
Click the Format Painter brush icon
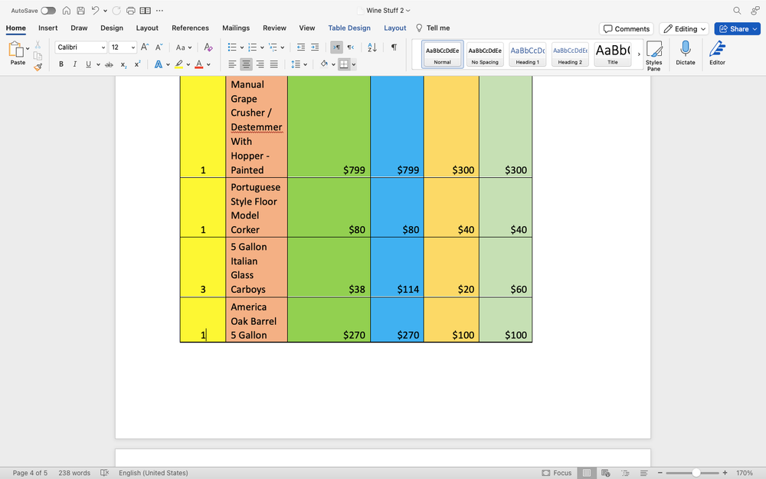point(38,67)
